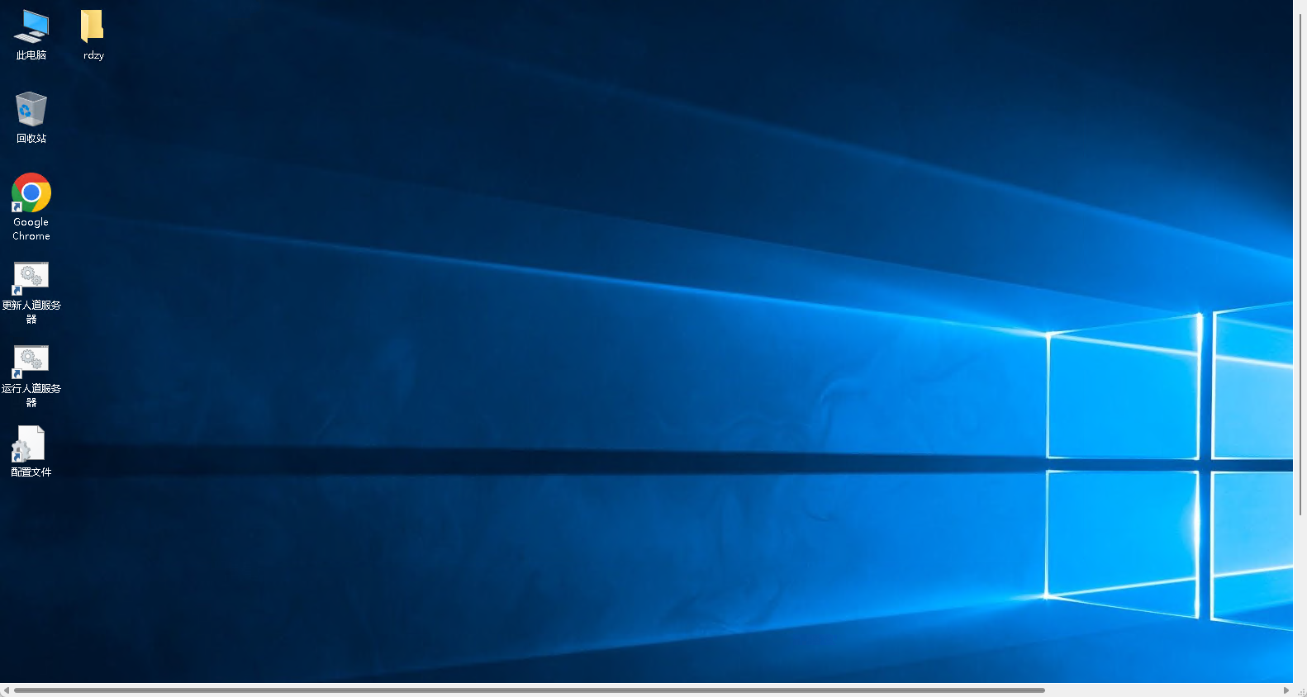Screen dimensions: 1307x697
Task: Select the rdzy folder icon
Action: point(93,26)
